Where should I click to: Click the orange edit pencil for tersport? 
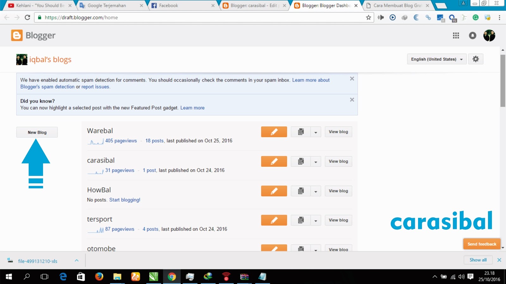(274, 220)
